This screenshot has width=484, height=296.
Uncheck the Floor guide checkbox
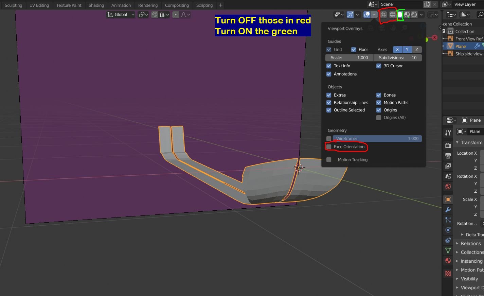coord(354,50)
